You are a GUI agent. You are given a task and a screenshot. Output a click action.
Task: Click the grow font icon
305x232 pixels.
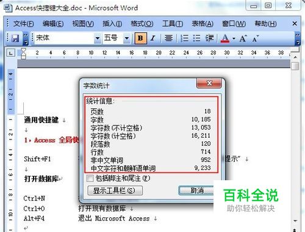243,38
